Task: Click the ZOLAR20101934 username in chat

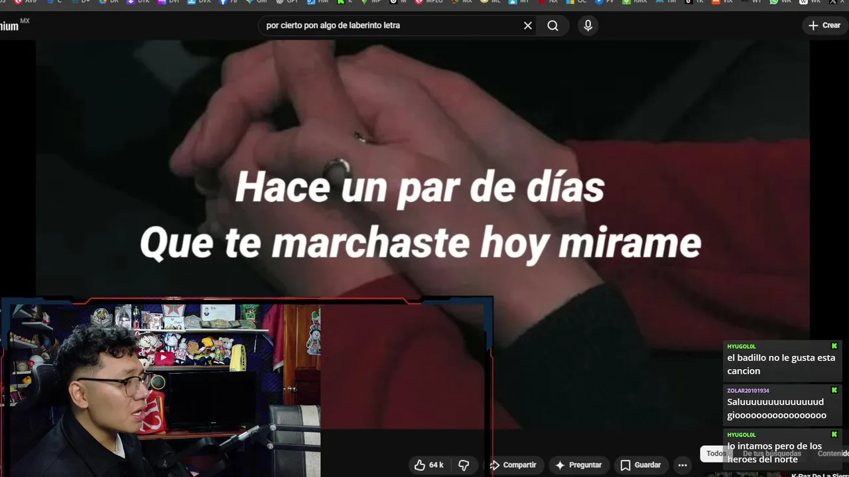Action: pos(748,391)
